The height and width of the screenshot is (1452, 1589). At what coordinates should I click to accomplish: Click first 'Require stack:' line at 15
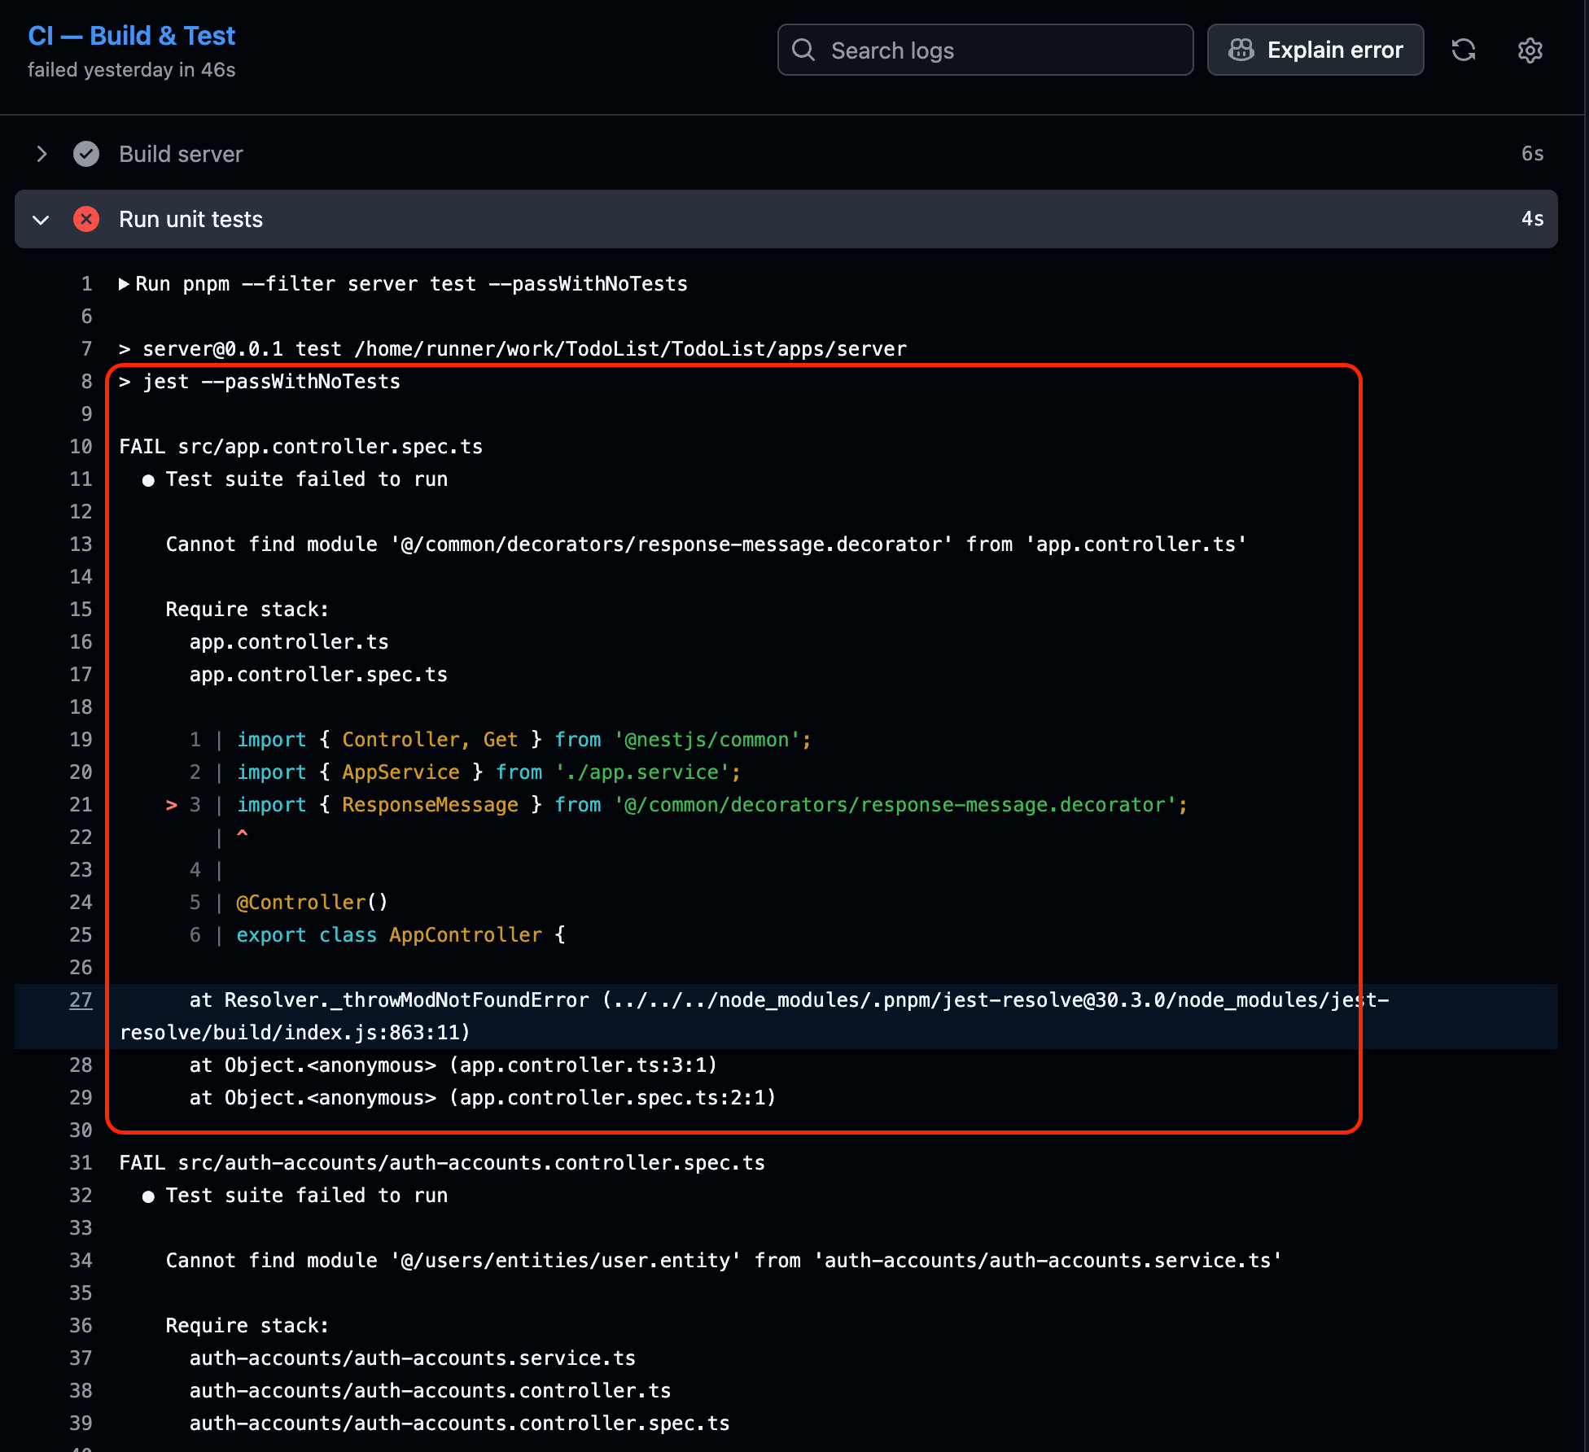click(x=247, y=610)
